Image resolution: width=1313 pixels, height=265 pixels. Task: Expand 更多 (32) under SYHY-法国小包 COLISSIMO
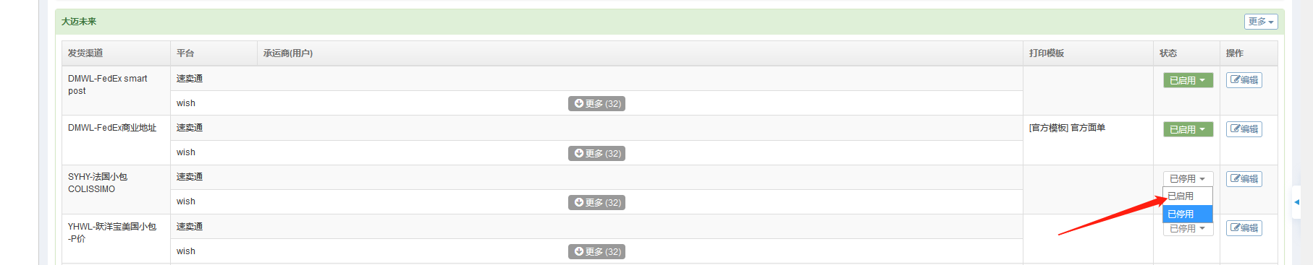(596, 202)
